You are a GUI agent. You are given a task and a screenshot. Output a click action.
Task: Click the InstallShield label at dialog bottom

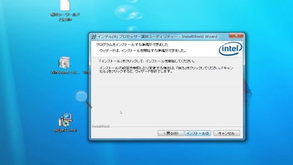pyautogui.click(x=101, y=126)
